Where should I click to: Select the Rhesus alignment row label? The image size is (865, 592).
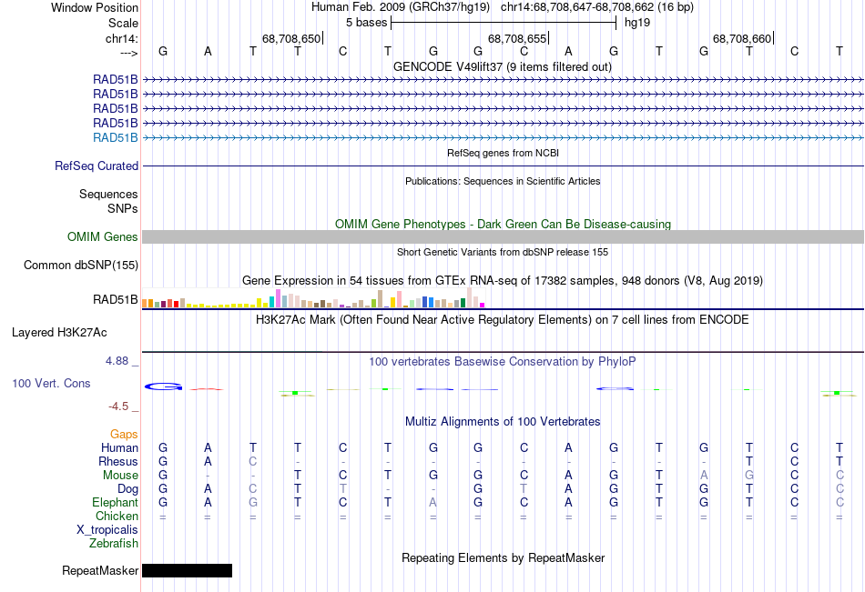118,461
